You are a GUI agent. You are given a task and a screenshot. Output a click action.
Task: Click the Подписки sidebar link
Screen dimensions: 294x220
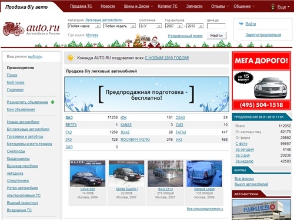point(15,90)
